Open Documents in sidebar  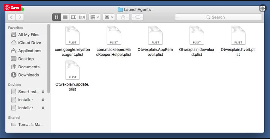click(25, 67)
